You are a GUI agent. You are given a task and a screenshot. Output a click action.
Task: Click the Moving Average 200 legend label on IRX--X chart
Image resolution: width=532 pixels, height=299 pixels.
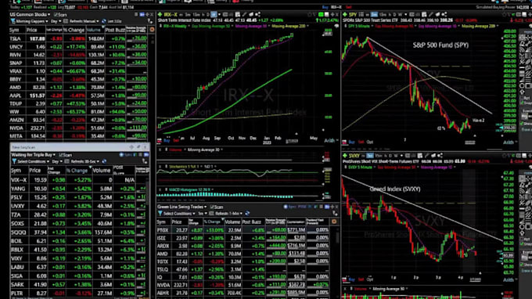pyautogui.click(x=289, y=26)
